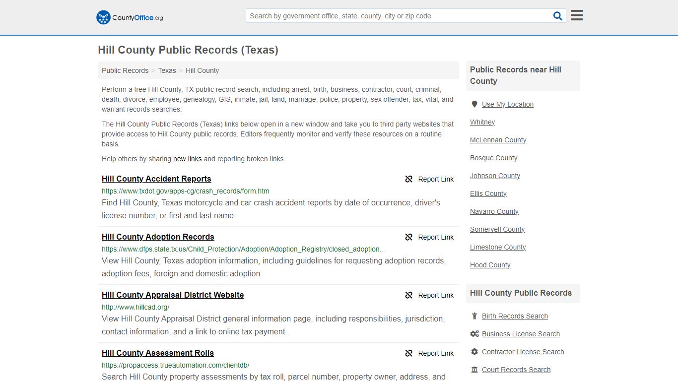
Task: Open Hill County Assessment Rolls
Action: coord(158,353)
